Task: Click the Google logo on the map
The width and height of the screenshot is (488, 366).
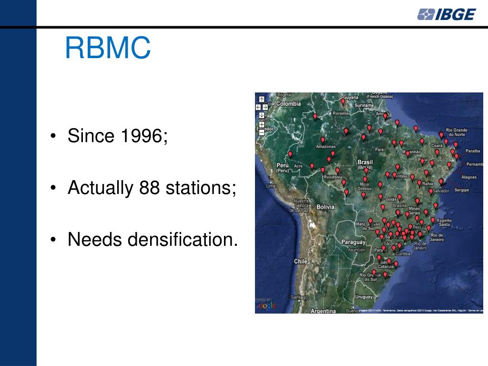Action: (265, 305)
